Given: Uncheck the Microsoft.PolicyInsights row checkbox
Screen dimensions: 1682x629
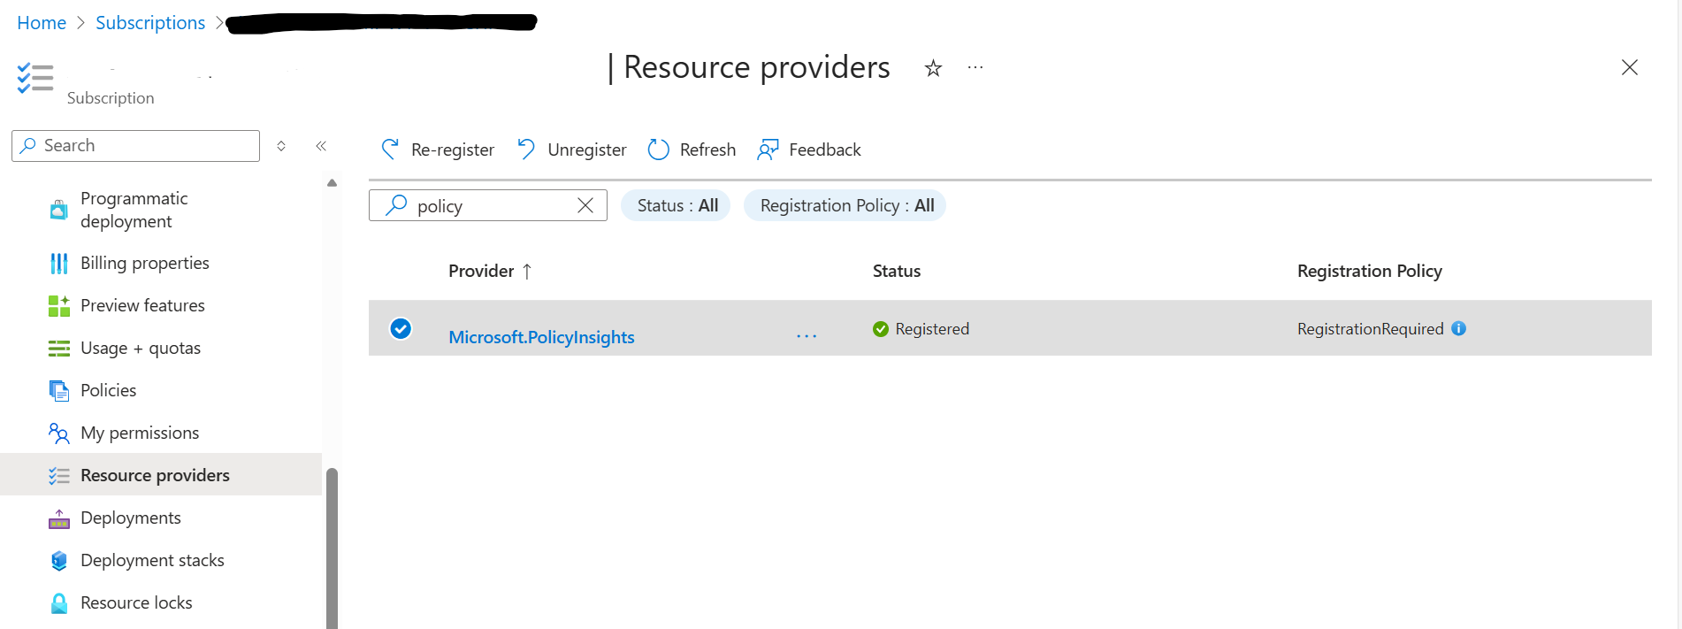Looking at the screenshot, I should pyautogui.click(x=401, y=328).
